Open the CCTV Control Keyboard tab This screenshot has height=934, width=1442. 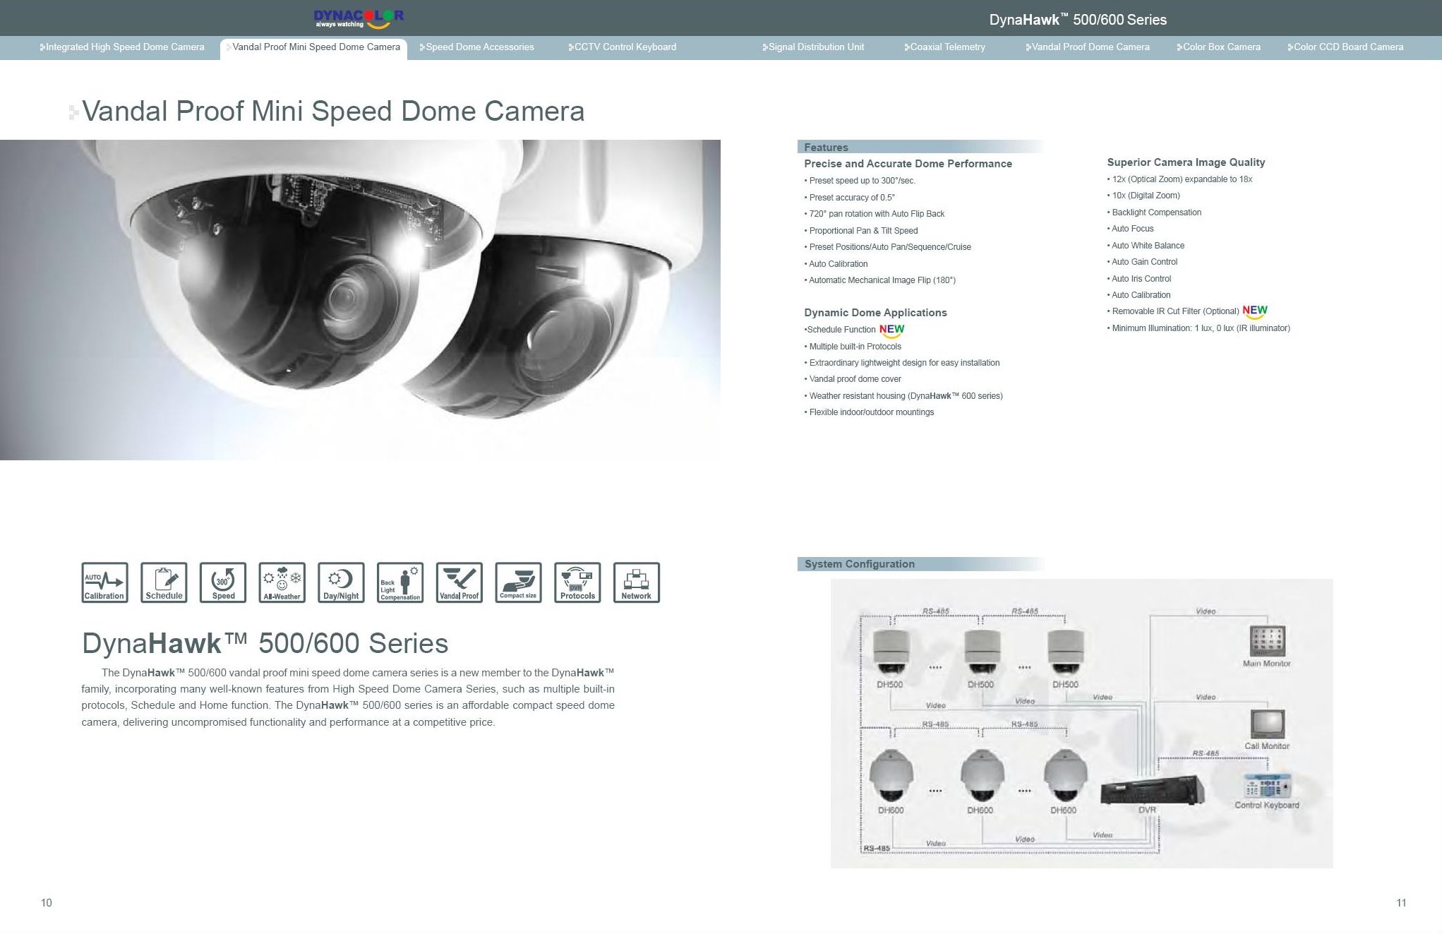click(x=622, y=47)
